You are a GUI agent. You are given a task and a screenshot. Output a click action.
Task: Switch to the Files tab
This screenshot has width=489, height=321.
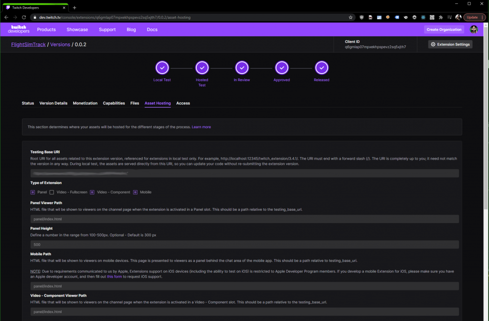click(x=135, y=103)
